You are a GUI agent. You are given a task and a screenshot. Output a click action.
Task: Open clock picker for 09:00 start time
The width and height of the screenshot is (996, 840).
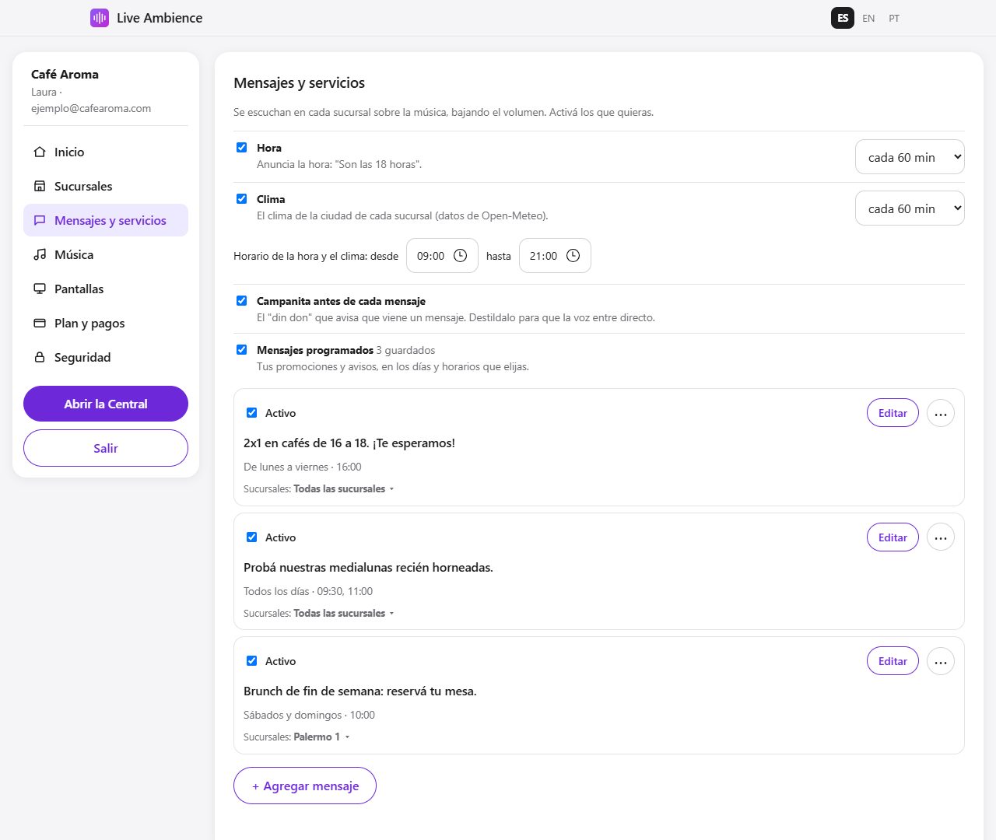point(460,256)
